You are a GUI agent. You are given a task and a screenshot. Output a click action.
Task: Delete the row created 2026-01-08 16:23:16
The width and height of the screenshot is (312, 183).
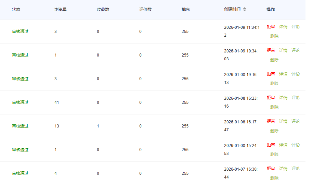click(x=274, y=107)
